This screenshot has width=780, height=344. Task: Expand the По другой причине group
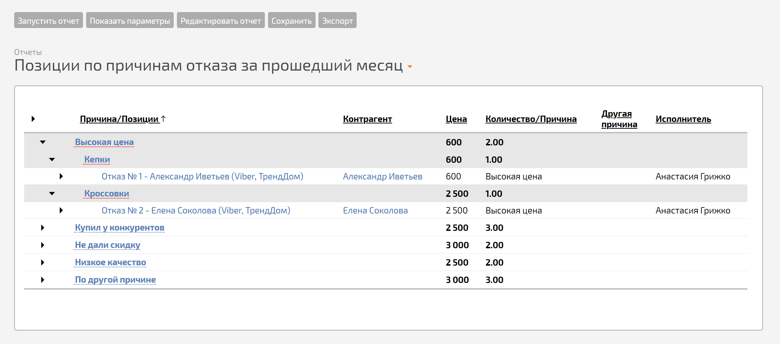[x=43, y=280]
